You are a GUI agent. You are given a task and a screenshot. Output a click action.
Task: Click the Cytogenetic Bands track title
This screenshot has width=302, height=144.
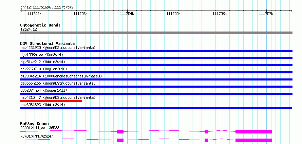[40, 25]
